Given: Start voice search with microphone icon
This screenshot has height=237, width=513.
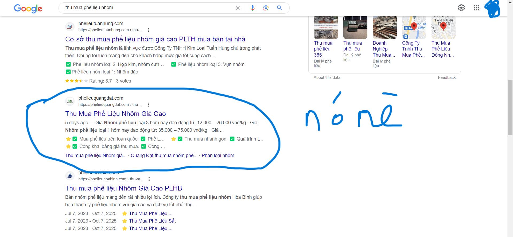Looking at the screenshot, I should (x=252, y=8).
